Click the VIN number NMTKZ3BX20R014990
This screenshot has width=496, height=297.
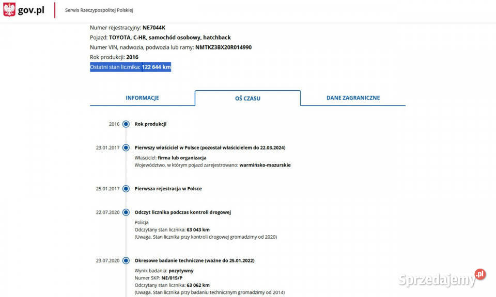tap(223, 47)
